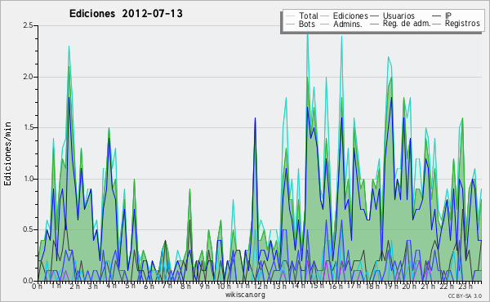Viewport: 490px width, 302px height.
Task: Click the '19 h' x-axis label
Action: [x=391, y=286]
